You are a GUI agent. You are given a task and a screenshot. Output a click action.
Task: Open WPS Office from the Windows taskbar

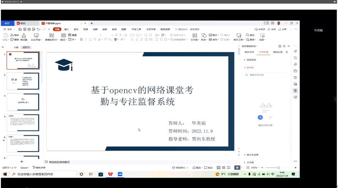tap(110, 174)
